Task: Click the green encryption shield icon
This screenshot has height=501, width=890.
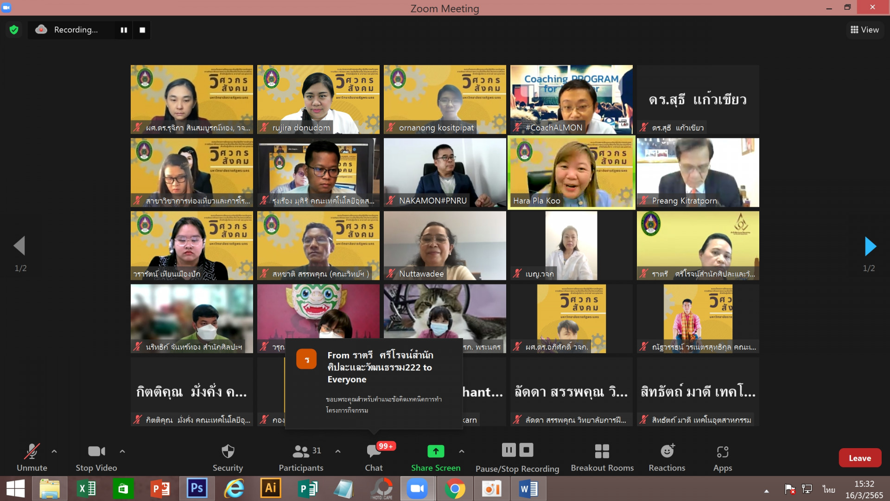Action: (14, 30)
